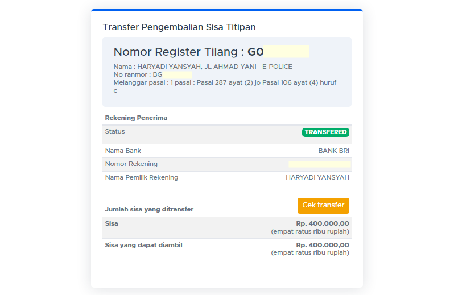
Task: Click the Nama line with JL AHMAD YANI
Action: [x=203, y=67]
